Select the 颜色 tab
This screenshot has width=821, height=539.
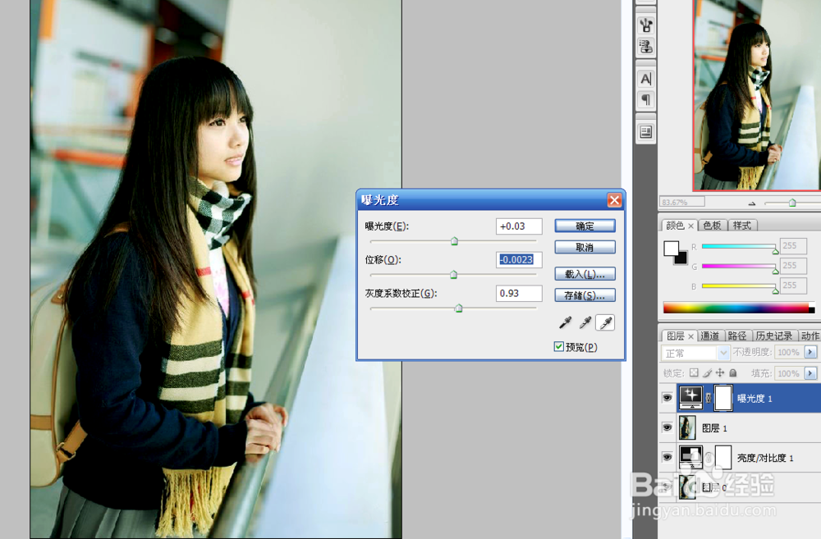(x=675, y=225)
